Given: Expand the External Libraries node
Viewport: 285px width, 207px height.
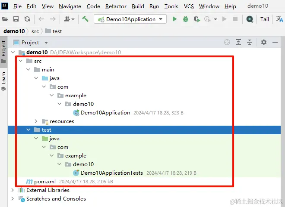Looking at the screenshot, I should [x=13, y=190].
